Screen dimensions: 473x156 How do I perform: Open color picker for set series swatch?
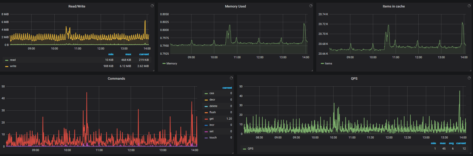[x=206, y=132]
